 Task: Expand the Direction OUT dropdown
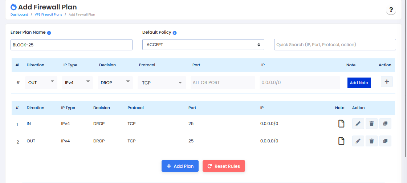point(41,82)
